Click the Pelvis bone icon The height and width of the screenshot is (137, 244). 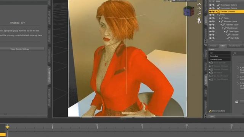coord(222,18)
